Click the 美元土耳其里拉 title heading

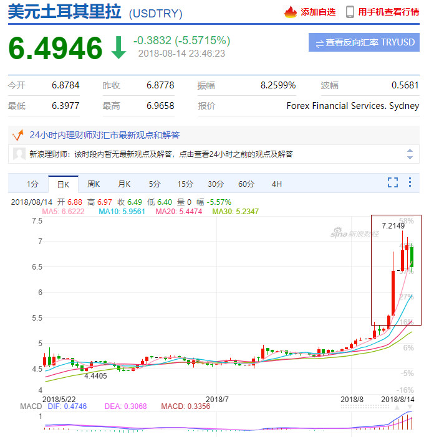pyautogui.click(x=65, y=12)
